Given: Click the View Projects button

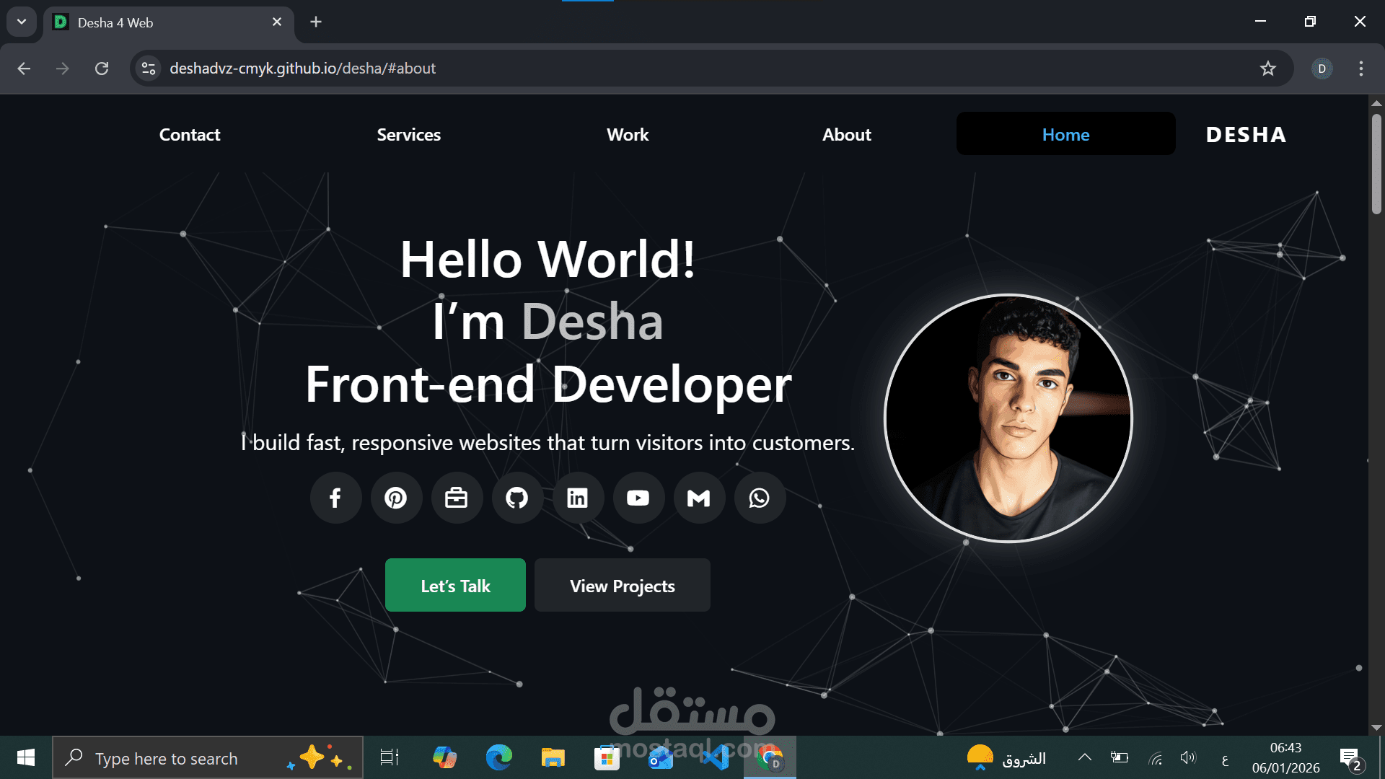Looking at the screenshot, I should point(622,586).
